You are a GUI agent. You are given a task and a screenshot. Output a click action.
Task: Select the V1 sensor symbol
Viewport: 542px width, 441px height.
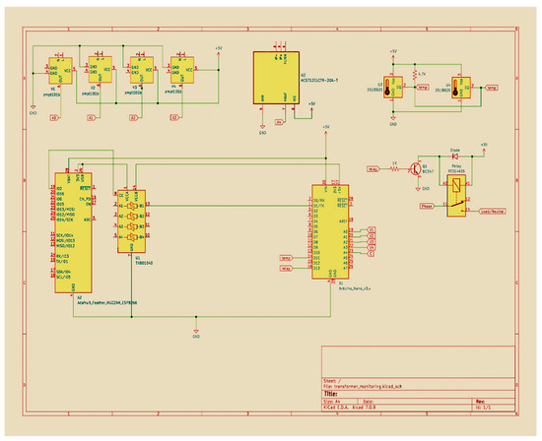click(60, 71)
